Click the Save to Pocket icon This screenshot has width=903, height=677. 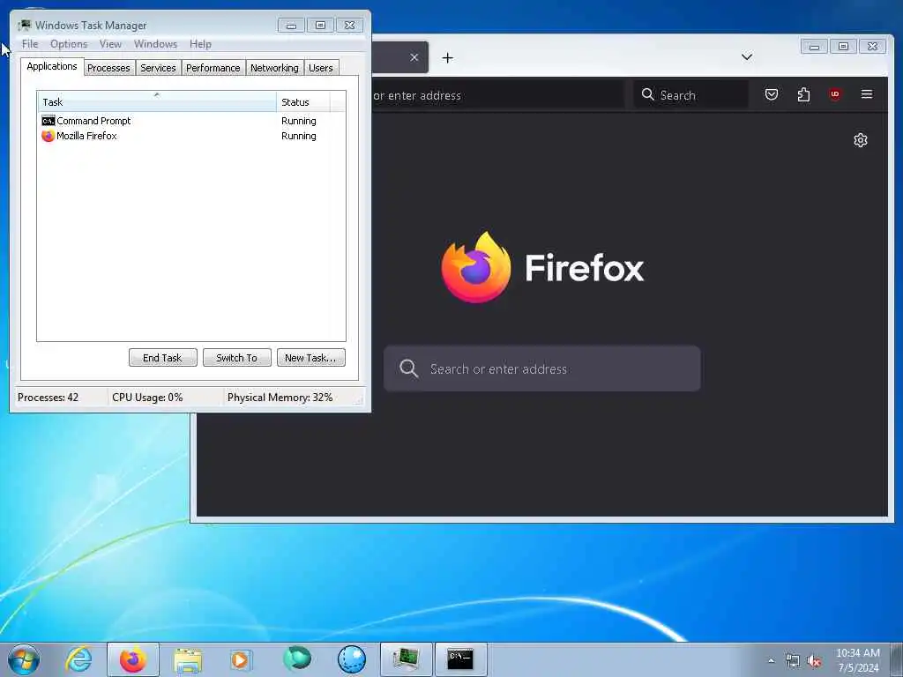(771, 93)
